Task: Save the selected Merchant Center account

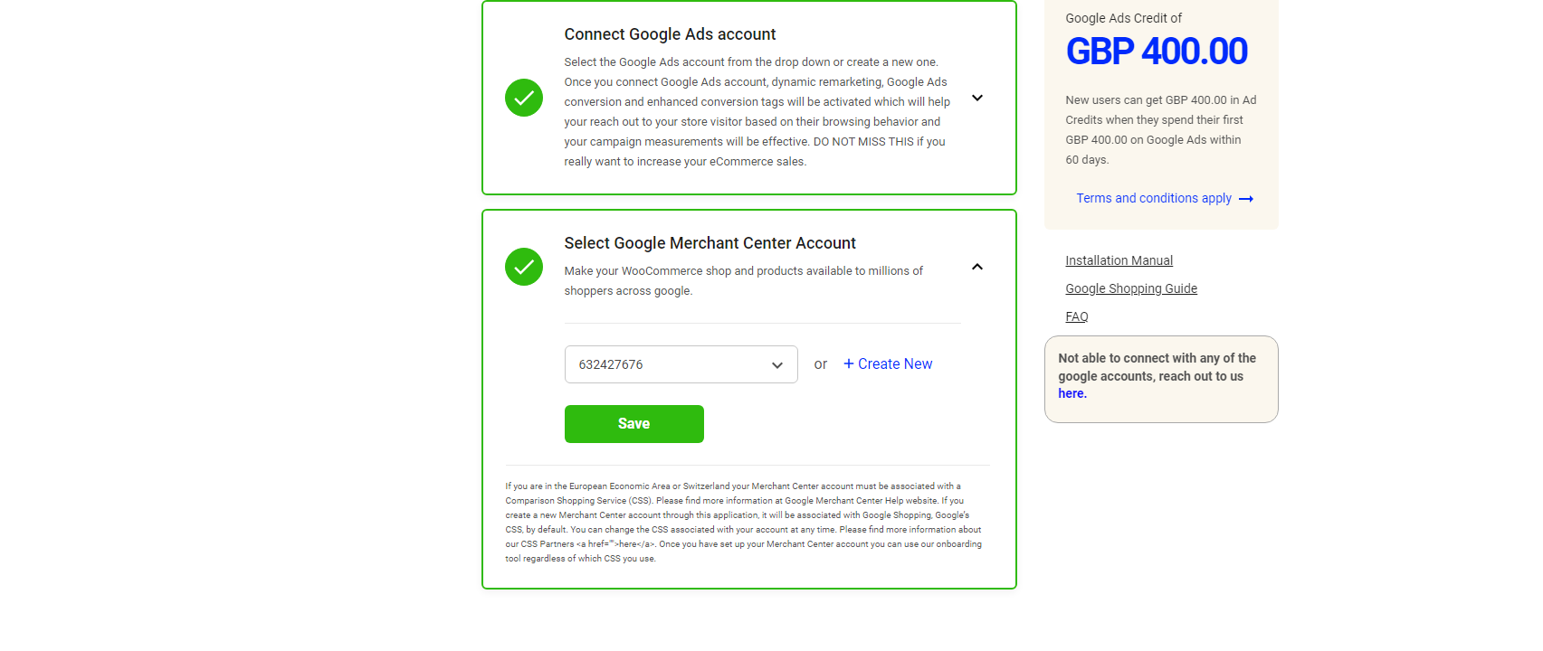Action: [x=634, y=424]
